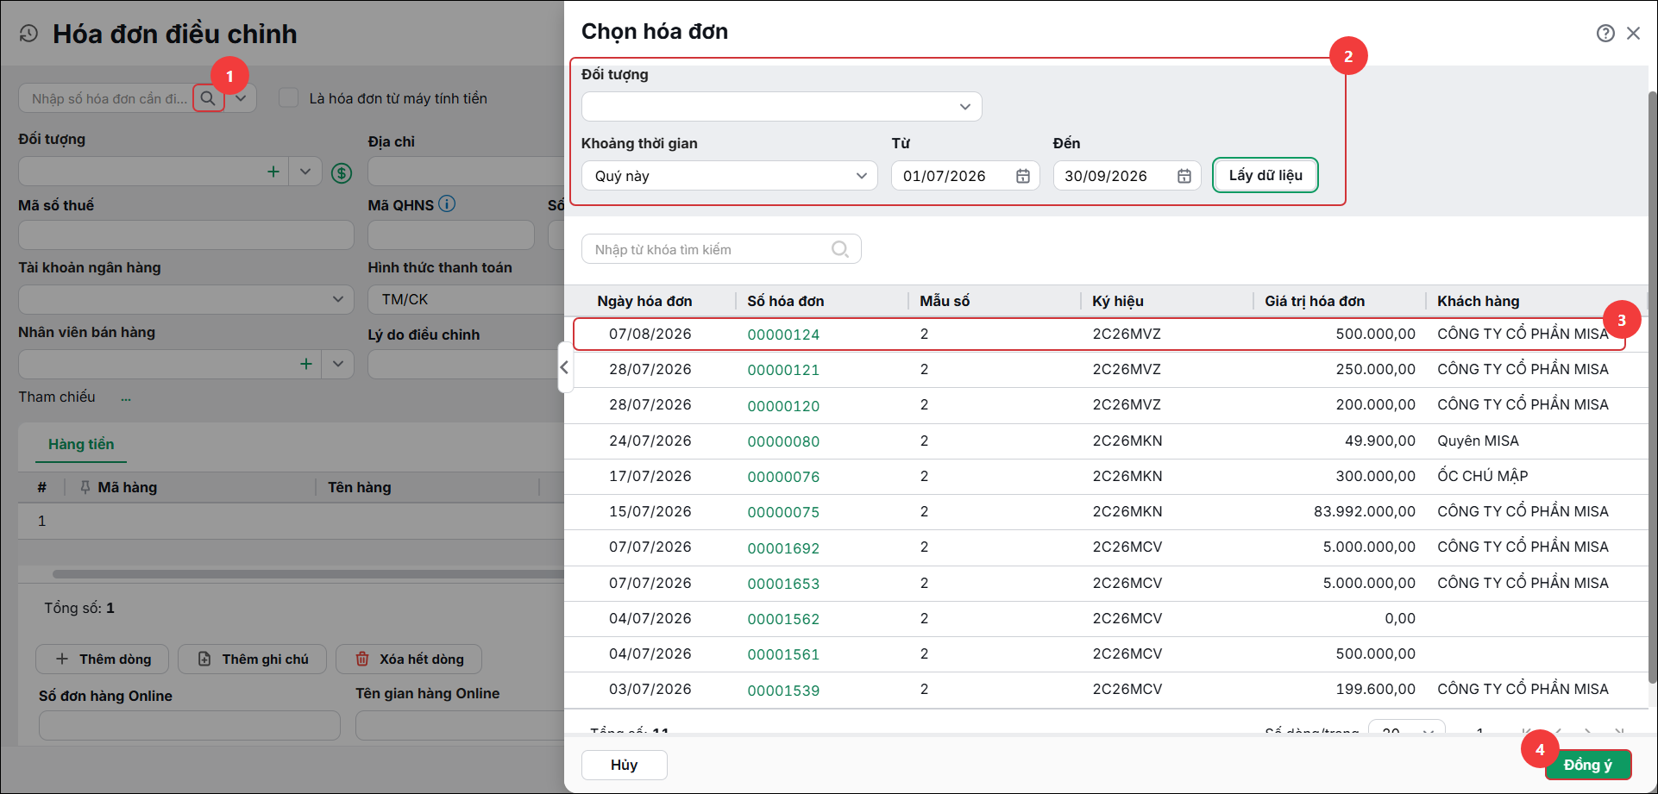Image resolution: width=1658 pixels, height=794 pixels.
Task: Click the history icon beside Hóa đơn điều chỉnh
Action: point(28,34)
